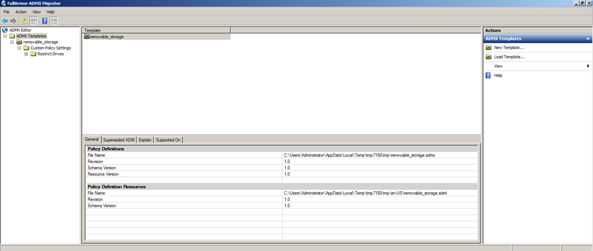
Task: Click the View action entry
Action: pyautogui.click(x=498, y=66)
